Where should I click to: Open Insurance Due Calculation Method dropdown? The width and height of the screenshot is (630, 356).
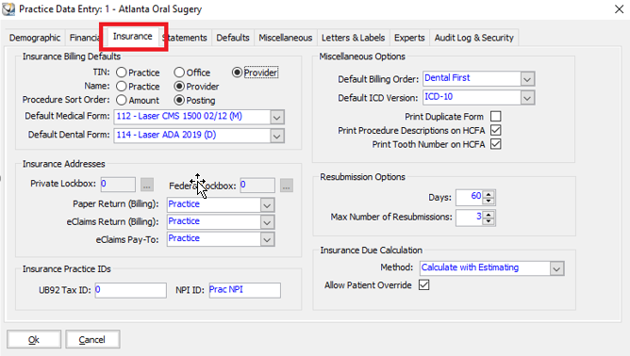pyautogui.click(x=556, y=268)
